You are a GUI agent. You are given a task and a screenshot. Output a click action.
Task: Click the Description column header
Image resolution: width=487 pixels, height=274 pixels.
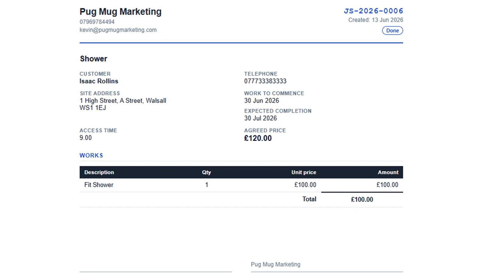pyautogui.click(x=99, y=172)
